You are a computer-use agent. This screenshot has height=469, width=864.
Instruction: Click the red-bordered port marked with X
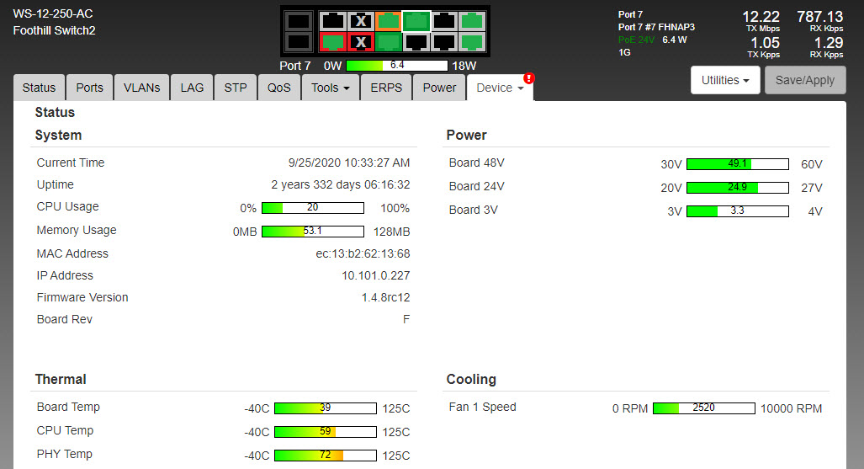pos(361,41)
